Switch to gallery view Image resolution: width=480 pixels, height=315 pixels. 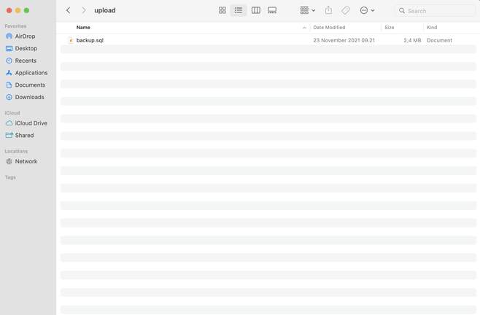pyautogui.click(x=272, y=10)
